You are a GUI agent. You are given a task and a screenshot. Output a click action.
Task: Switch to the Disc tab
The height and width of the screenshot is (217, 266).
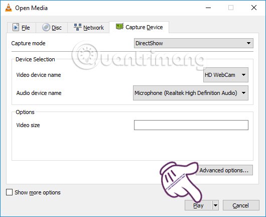click(x=52, y=28)
